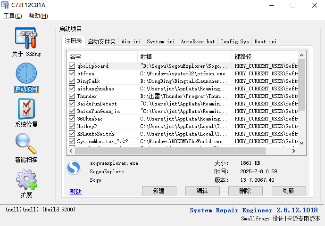Select the 启动项目 clock icon
The height and width of the screenshot is (226, 325).
click(26, 73)
